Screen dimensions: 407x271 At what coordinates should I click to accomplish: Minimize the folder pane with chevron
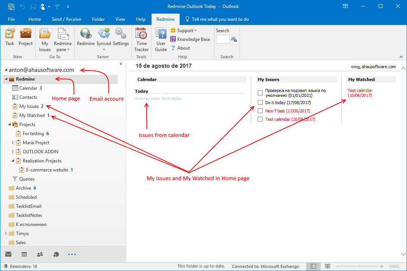coord(121,64)
